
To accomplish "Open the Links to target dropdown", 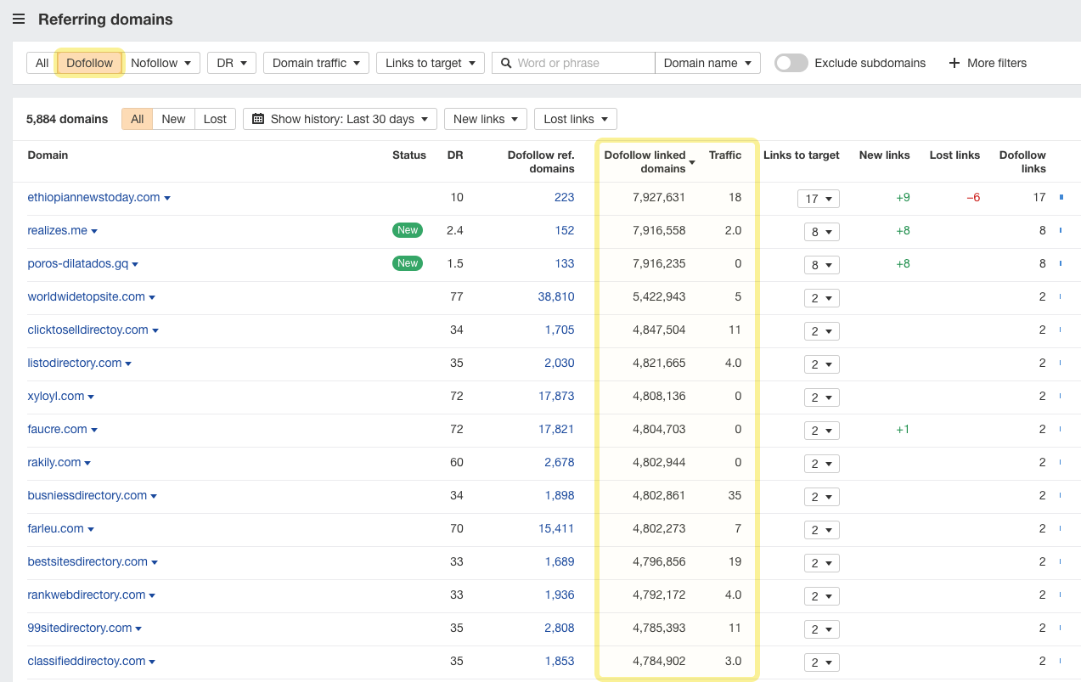I will (x=430, y=63).
